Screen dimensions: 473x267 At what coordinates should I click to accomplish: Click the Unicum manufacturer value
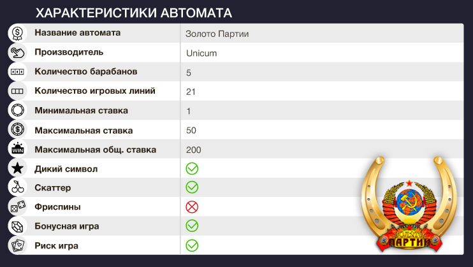pyautogui.click(x=201, y=53)
